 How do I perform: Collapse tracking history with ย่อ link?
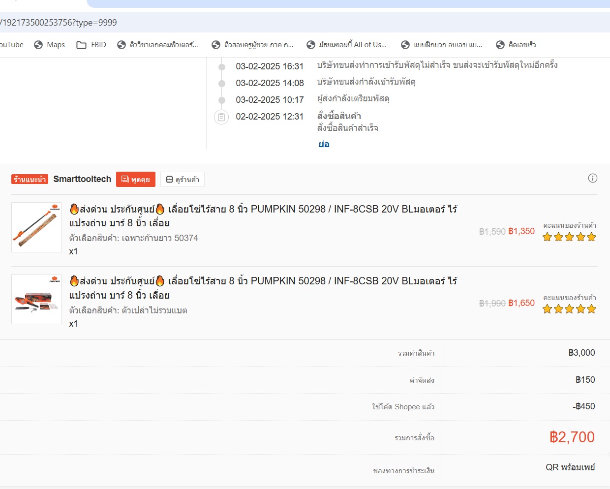(324, 144)
